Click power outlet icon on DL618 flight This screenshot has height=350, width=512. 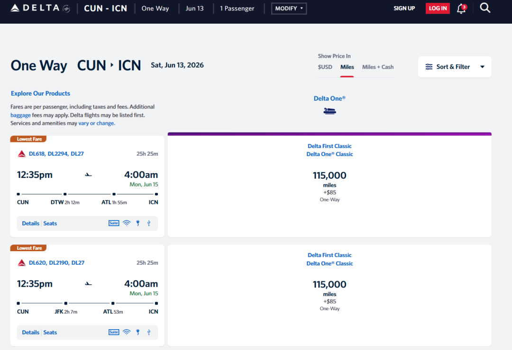(x=138, y=223)
